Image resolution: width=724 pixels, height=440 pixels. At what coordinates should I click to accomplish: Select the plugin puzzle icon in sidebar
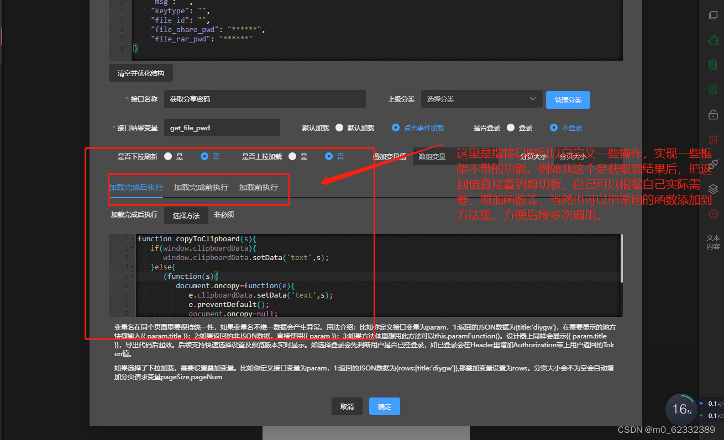pyautogui.click(x=713, y=40)
